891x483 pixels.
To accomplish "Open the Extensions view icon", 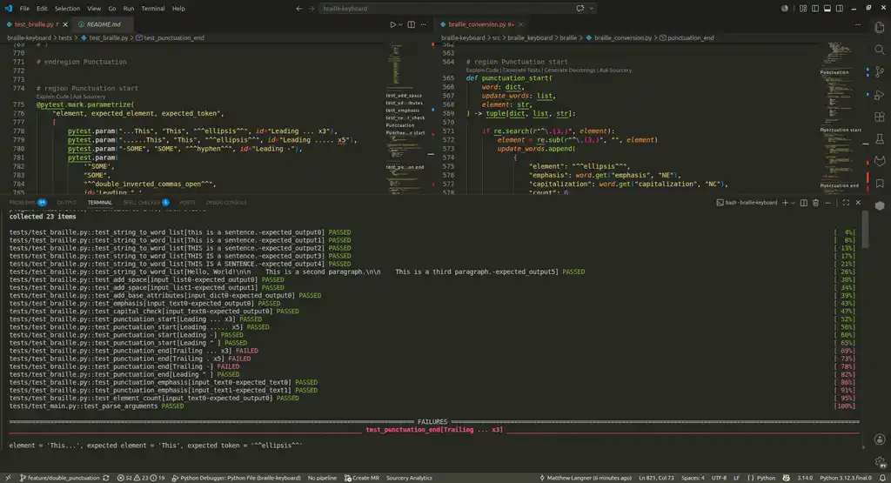I will [880, 117].
